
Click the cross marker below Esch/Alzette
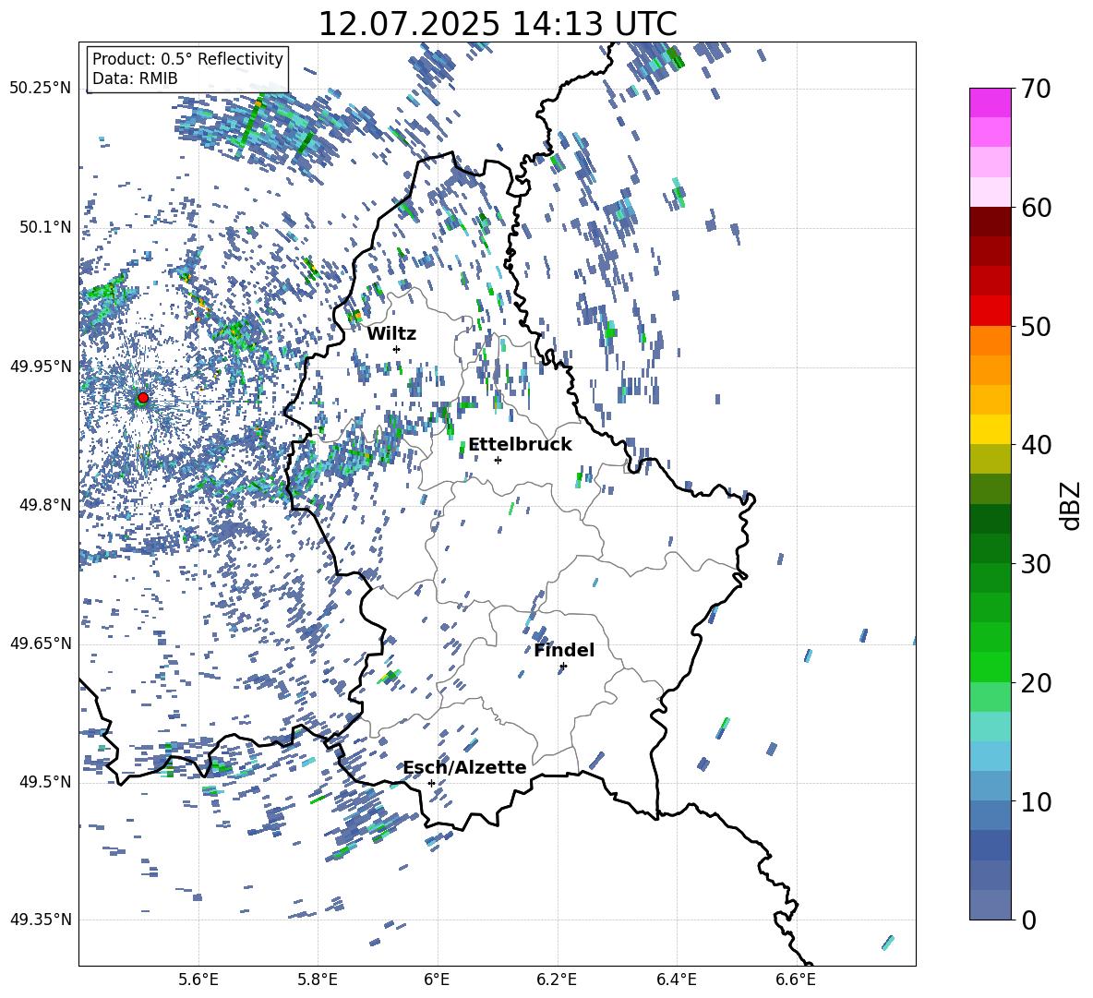(x=431, y=783)
